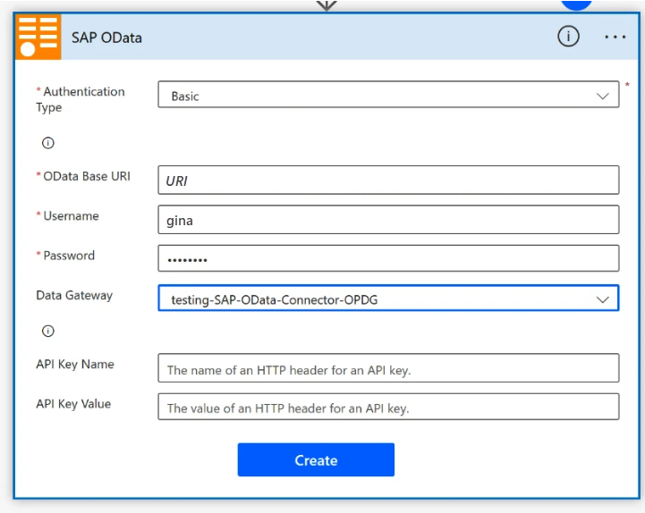Screen dimensions: 645x513
Task: Expand the Data Gateway dropdown
Action: pyautogui.click(x=388, y=298)
